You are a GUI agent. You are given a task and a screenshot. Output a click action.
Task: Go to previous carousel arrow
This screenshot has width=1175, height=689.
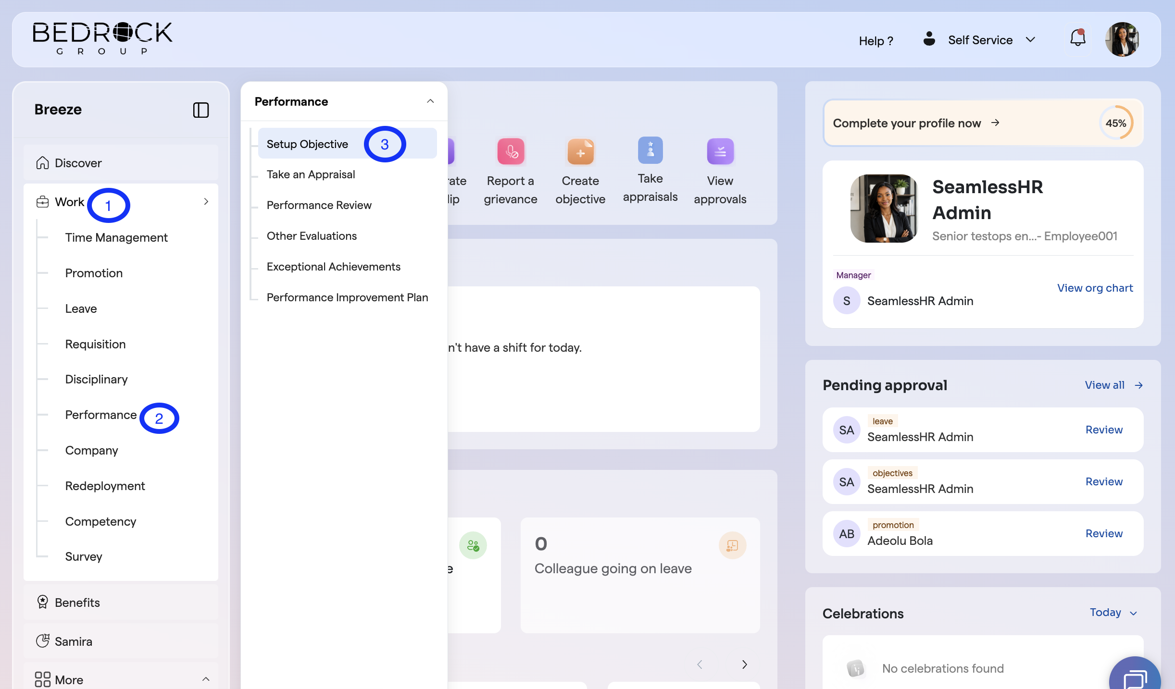tap(700, 664)
